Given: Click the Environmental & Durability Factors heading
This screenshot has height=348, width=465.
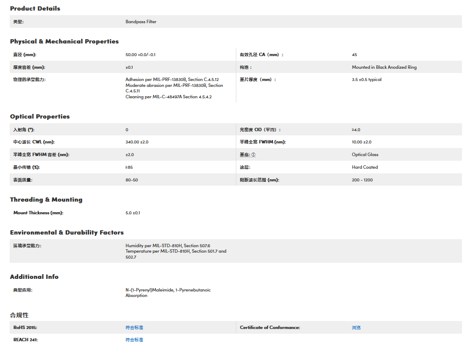Looking at the screenshot, I should (67, 232).
